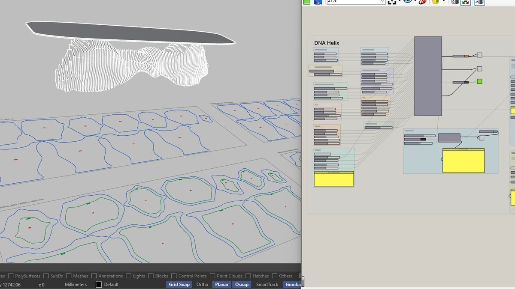Check the Blocks filter checkbox
Viewport: 515px width, 289px height.
(x=151, y=276)
